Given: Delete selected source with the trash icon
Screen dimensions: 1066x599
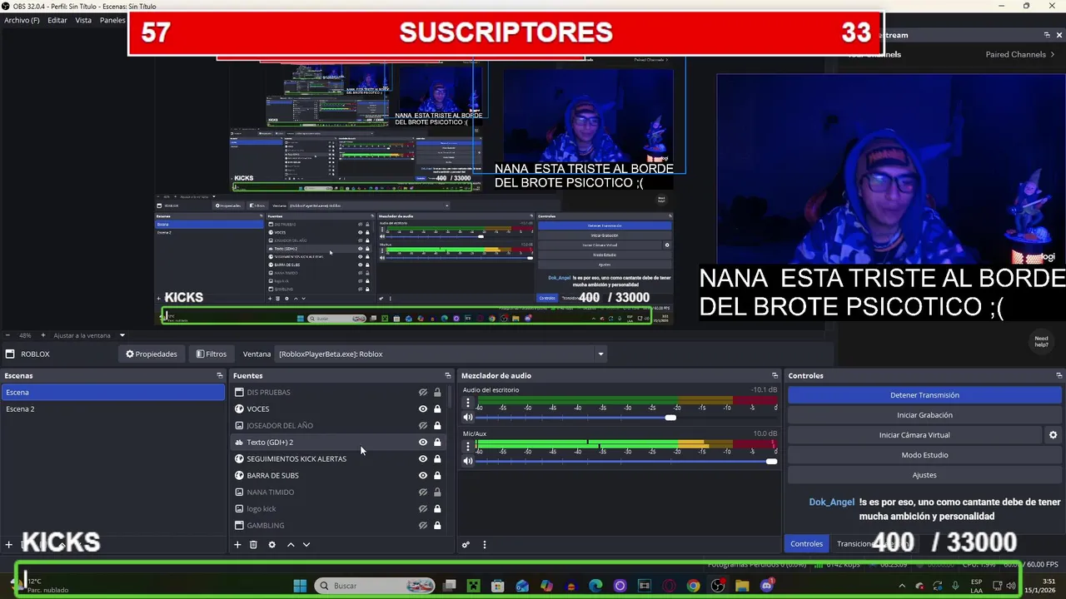Looking at the screenshot, I should (253, 545).
